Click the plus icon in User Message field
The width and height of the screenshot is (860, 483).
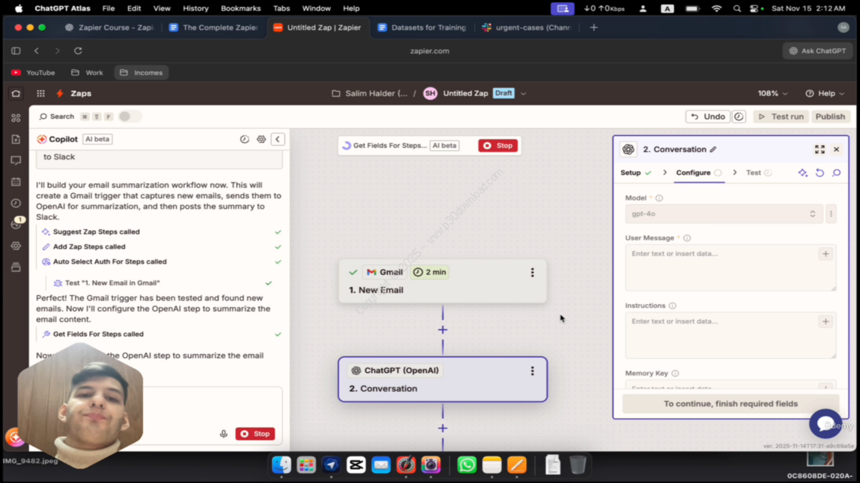[x=825, y=254]
